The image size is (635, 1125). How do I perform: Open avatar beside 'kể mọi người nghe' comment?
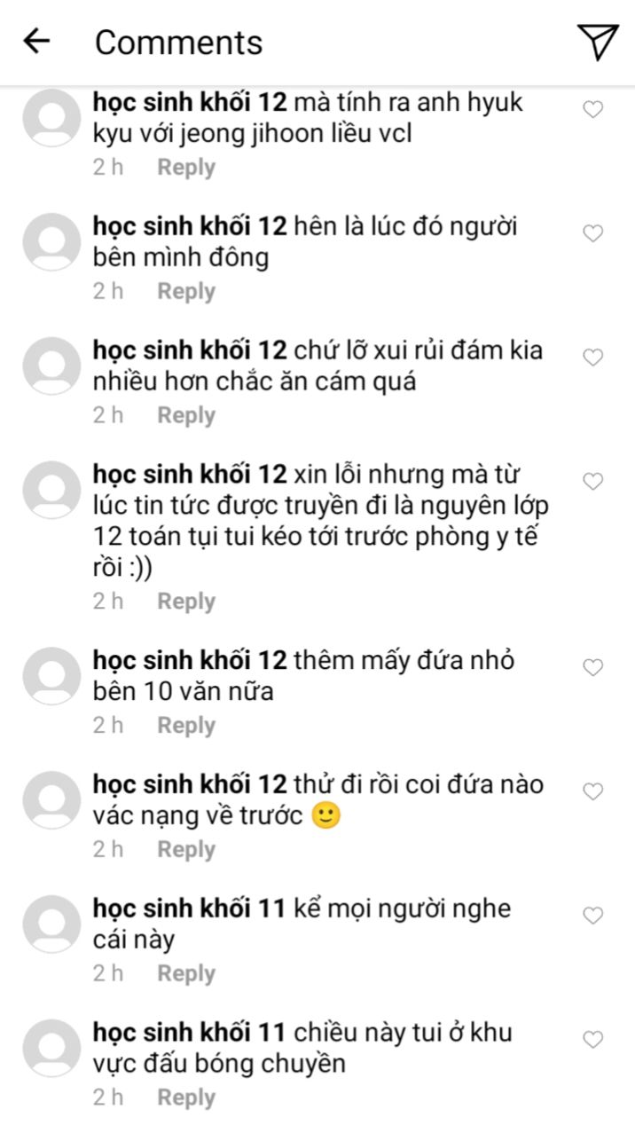pos(51,924)
